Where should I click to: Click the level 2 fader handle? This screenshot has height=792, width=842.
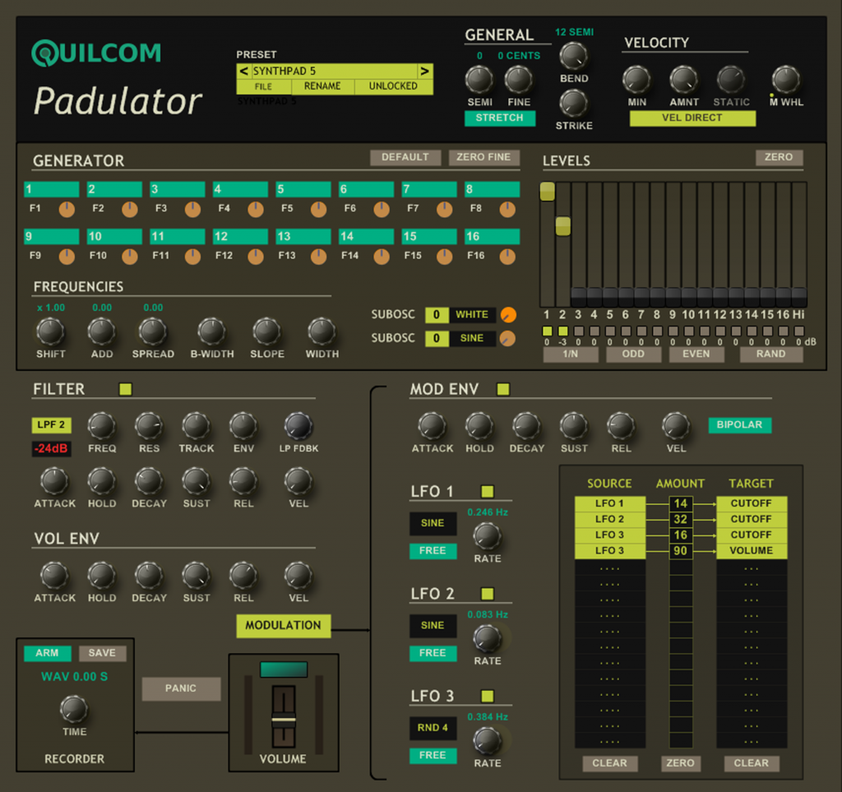click(562, 226)
